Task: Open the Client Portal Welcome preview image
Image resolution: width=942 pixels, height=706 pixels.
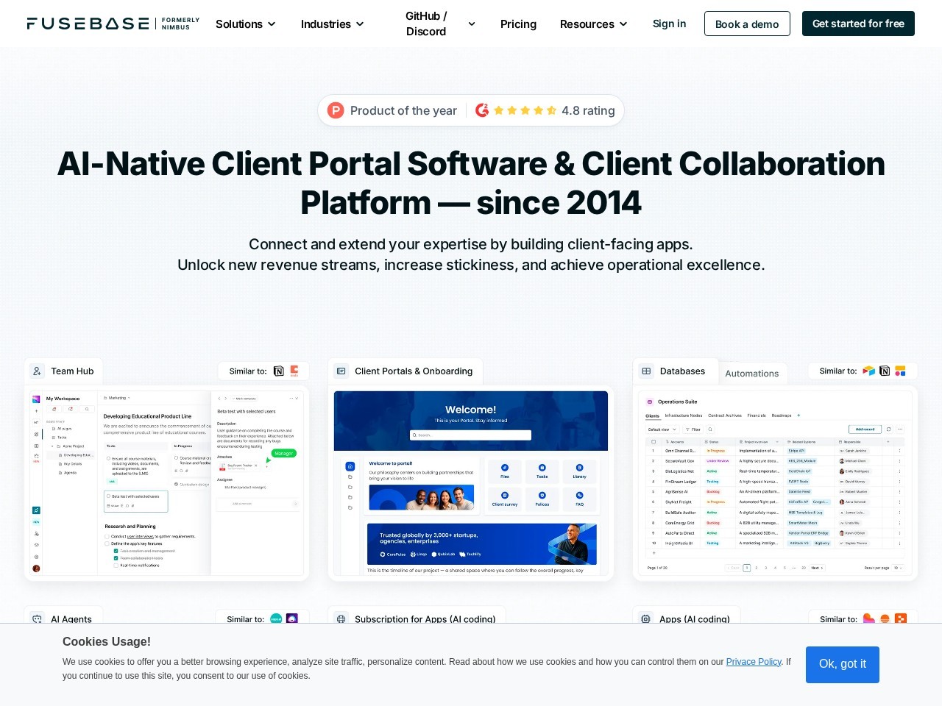Action: point(471,483)
